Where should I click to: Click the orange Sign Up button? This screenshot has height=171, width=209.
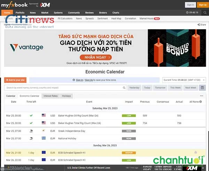(203, 5)
